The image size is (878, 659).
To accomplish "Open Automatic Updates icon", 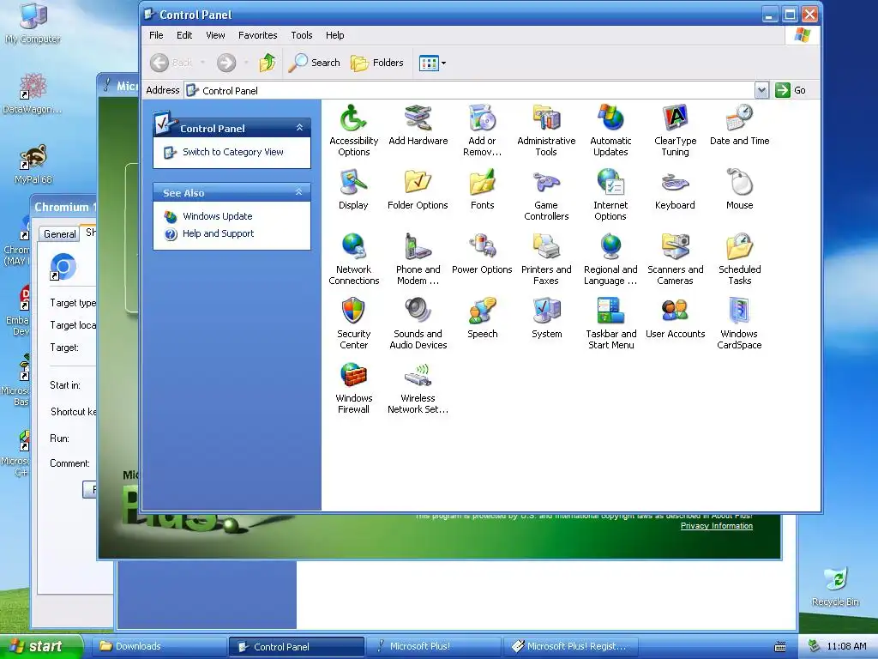I will [x=610, y=130].
